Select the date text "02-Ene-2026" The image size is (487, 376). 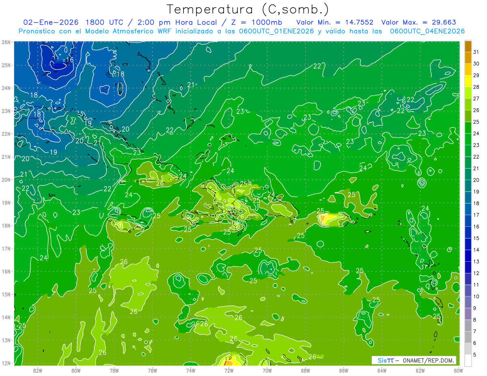52,22
